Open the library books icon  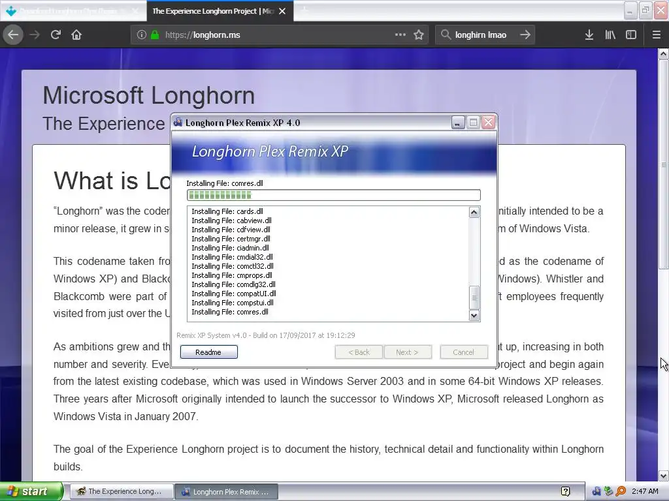[610, 35]
